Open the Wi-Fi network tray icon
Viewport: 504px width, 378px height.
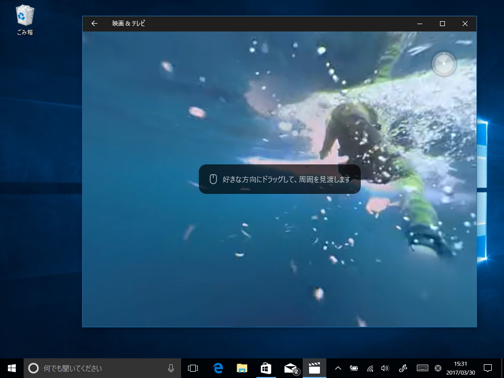click(x=370, y=368)
